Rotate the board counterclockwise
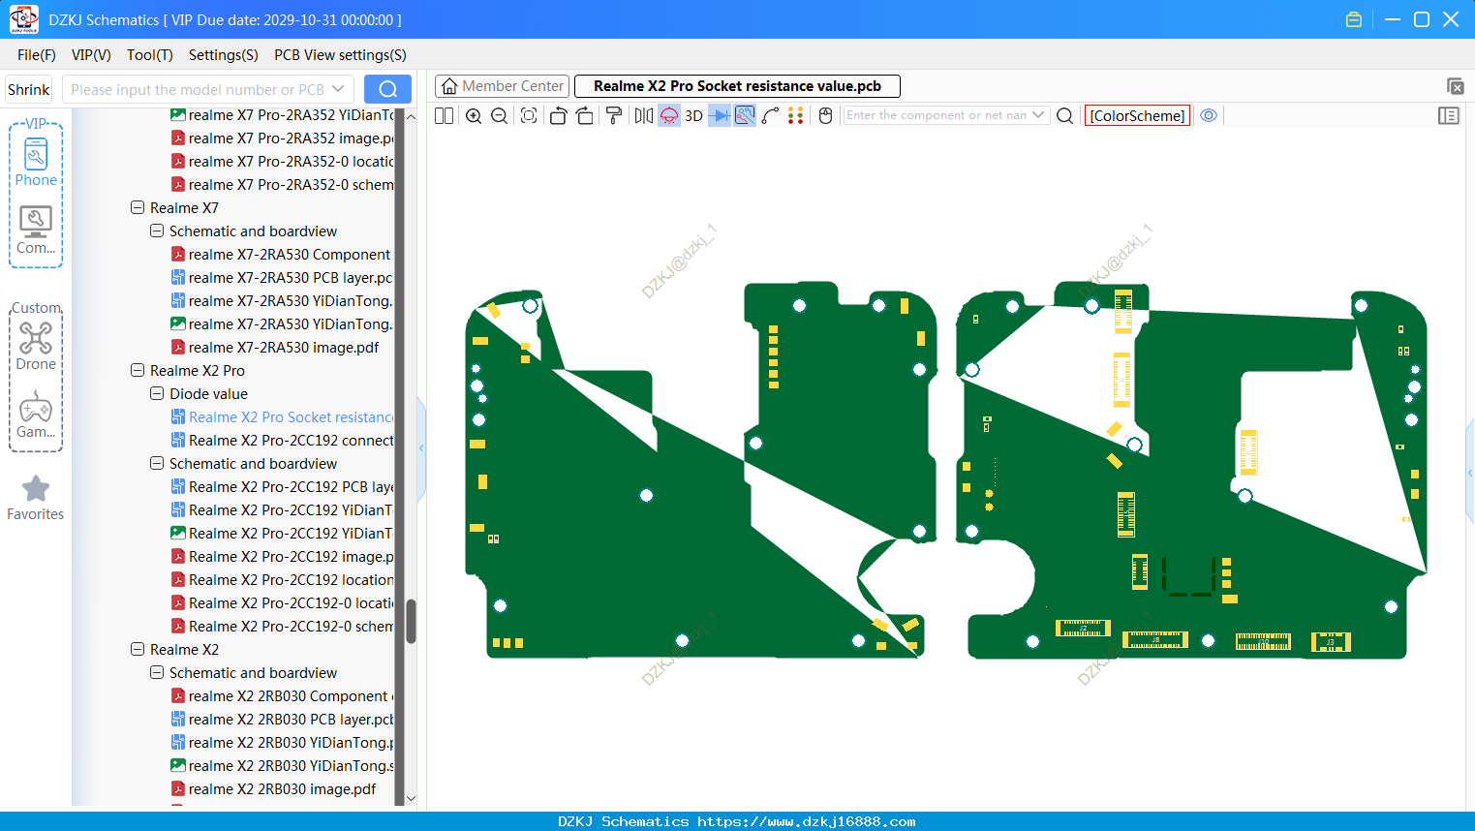The height and width of the screenshot is (831, 1475). coord(558,115)
